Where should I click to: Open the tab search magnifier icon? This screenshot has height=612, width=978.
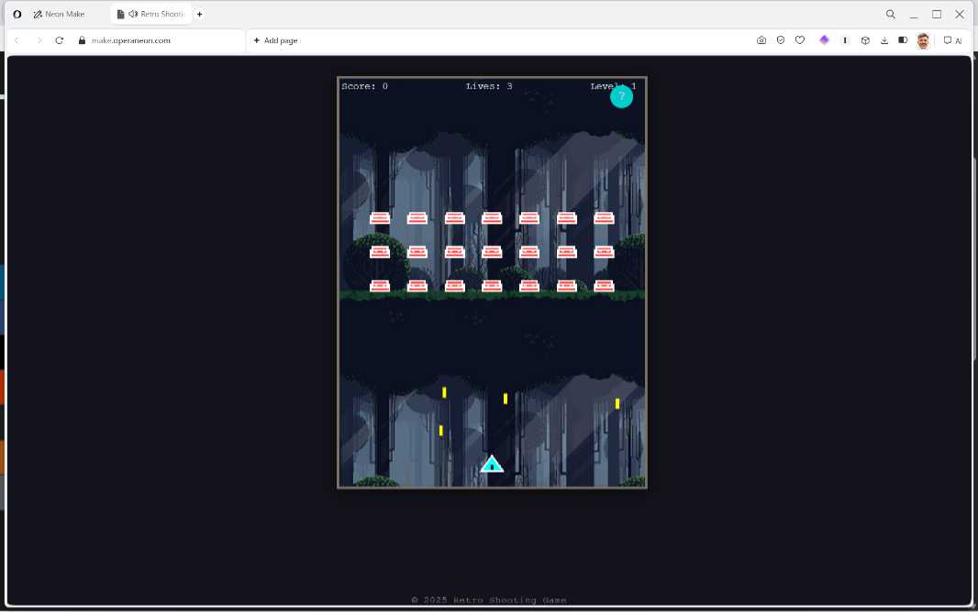890,15
